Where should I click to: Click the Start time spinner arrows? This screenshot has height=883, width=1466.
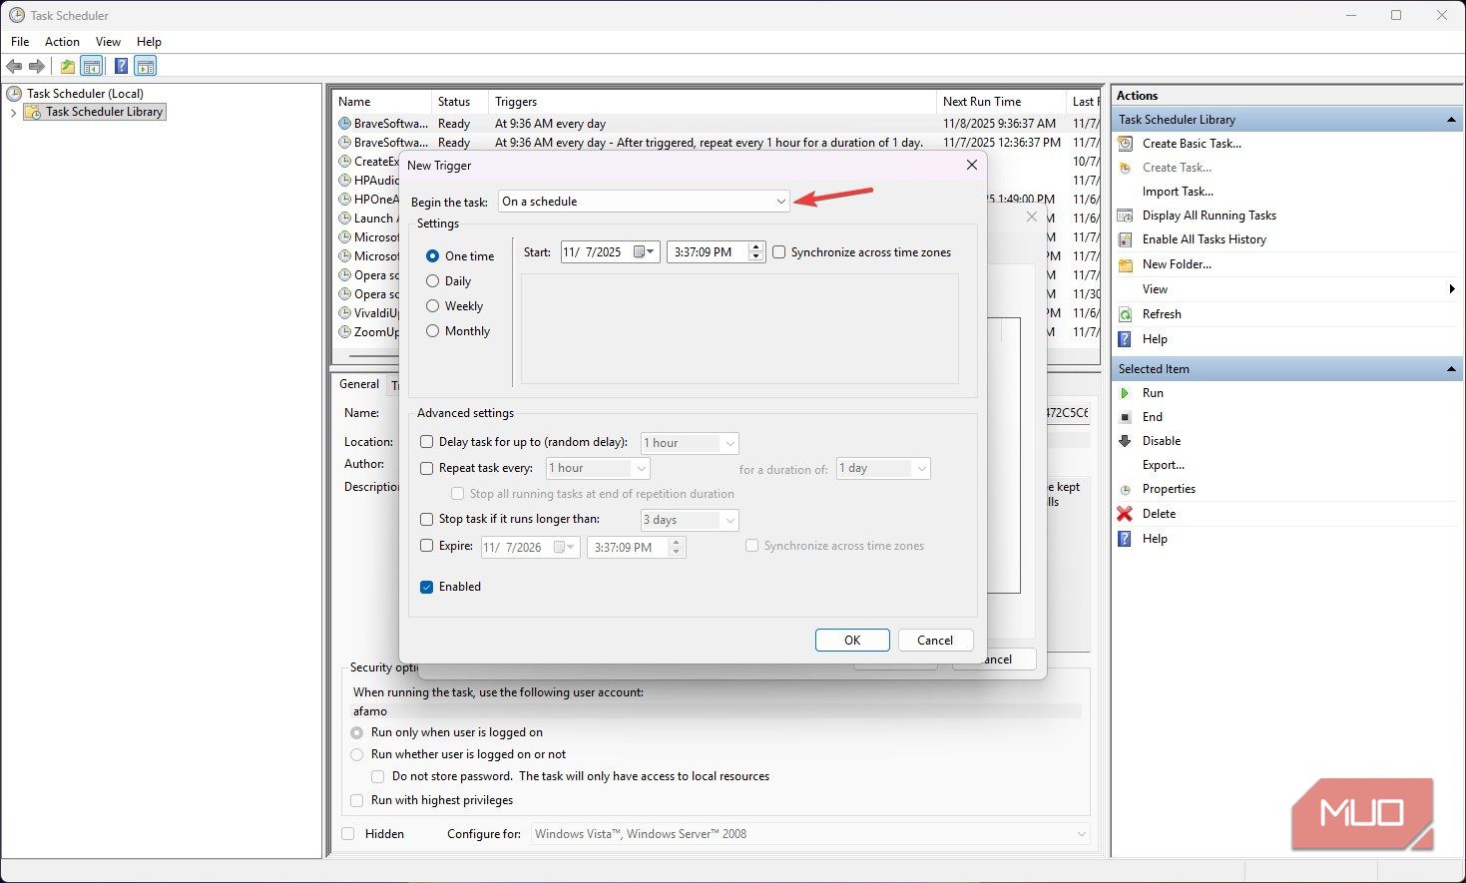tap(756, 252)
